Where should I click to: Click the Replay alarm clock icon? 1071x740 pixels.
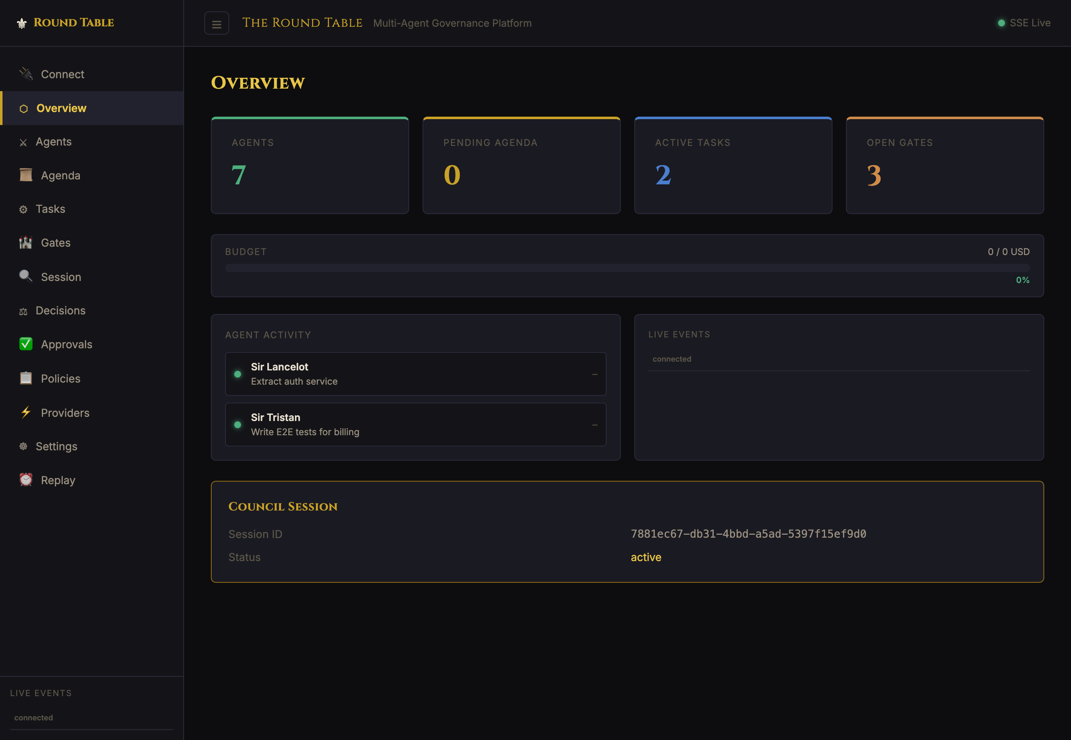[x=26, y=480]
